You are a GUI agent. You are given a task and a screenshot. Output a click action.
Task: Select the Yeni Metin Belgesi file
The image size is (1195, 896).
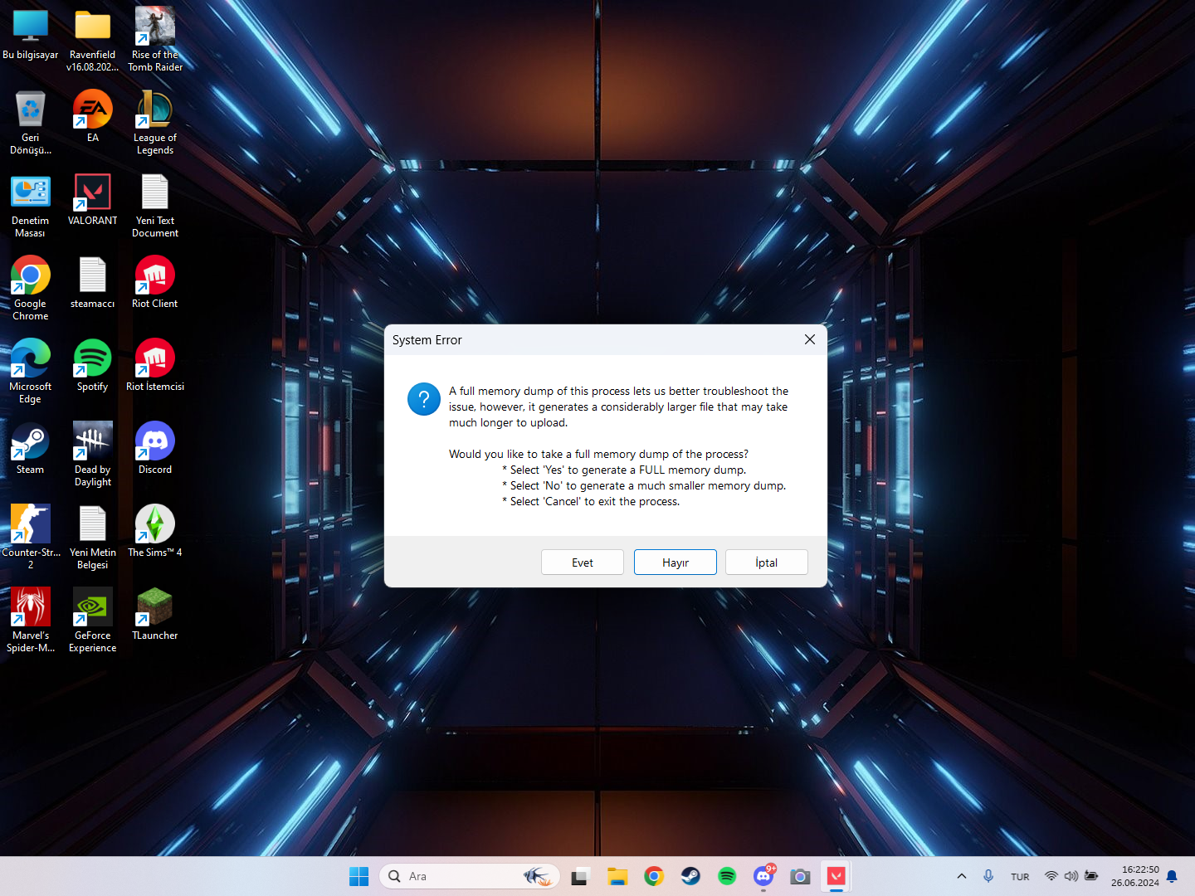click(x=93, y=537)
